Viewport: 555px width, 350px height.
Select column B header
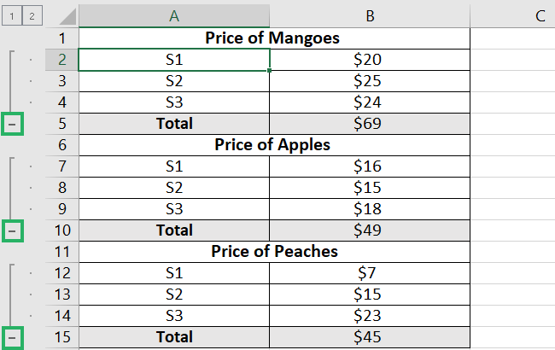(x=370, y=16)
